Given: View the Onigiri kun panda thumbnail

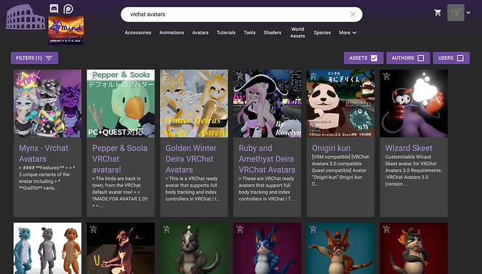Looking at the screenshot, I should pyautogui.click(x=341, y=103).
